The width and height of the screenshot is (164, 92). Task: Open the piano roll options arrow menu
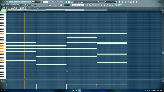point(1,8)
